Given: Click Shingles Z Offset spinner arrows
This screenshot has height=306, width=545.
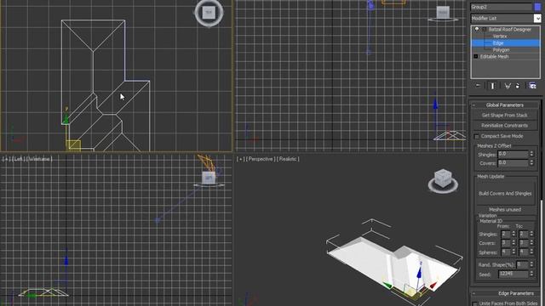Looking at the screenshot, I should click(531, 154).
